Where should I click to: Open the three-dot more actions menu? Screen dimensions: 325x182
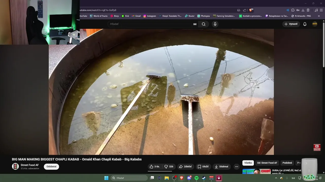tap(237, 167)
